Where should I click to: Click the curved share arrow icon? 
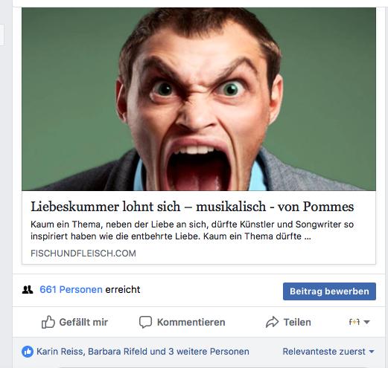272,322
